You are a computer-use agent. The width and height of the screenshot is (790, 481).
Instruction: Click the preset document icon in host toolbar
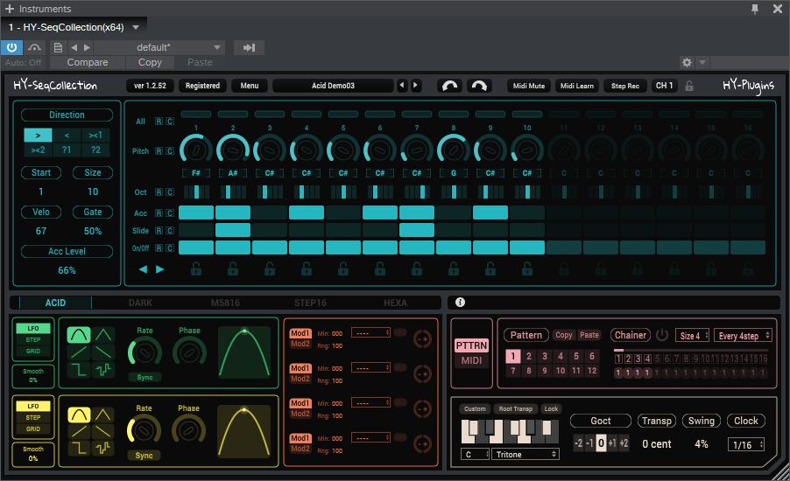58,48
